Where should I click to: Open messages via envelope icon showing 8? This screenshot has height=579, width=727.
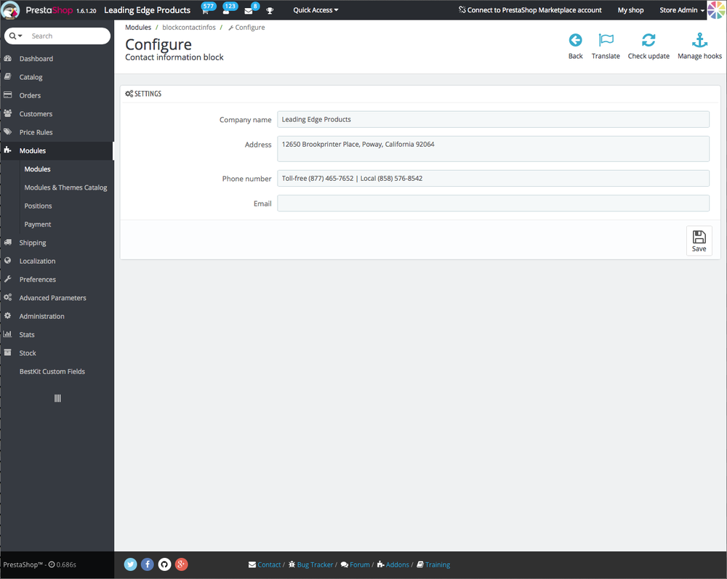[x=248, y=10]
